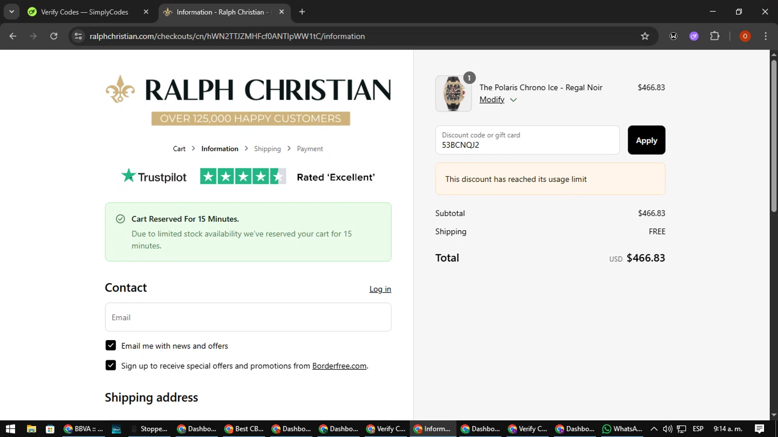The height and width of the screenshot is (437, 778).
Task: Close the Verify Codes — SimplyCodes tab
Action: 146,12
